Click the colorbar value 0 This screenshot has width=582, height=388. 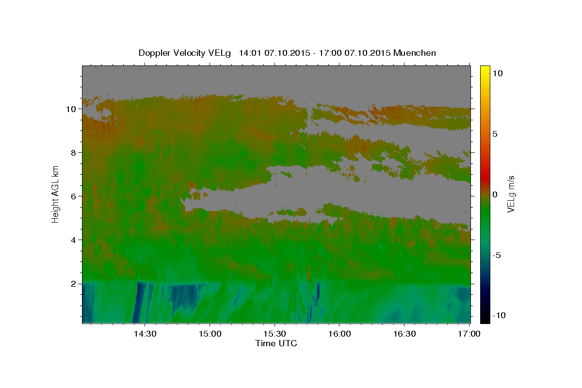click(495, 194)
